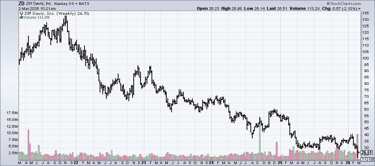Click the 25 year label on time axis
Viewport: 375px width, 166px height.
[x=280, y=163]
